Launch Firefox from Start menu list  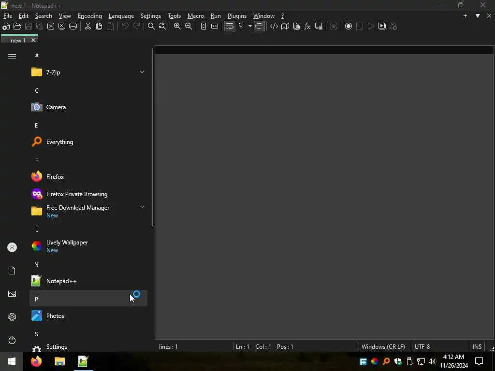pyautogui.click(x=88, y=177)
